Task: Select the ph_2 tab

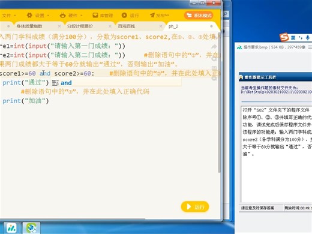Action: pos(173,26)
